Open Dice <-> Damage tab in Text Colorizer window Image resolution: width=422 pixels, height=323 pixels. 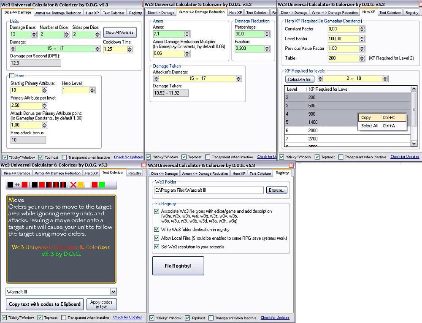tap(17, 173)
